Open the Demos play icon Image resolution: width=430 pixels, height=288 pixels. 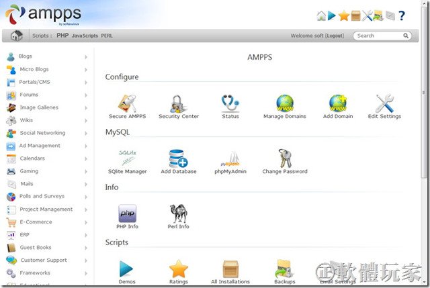tap(126, 269)
